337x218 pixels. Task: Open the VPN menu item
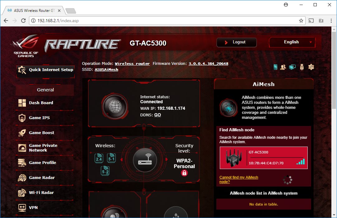tap(33, 208)
